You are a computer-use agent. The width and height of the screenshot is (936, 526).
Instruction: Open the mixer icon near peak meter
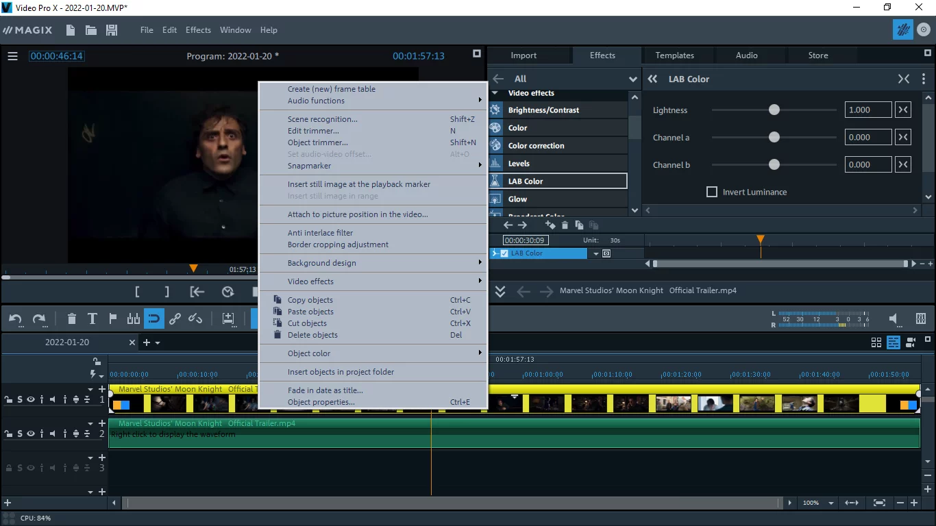point(921,318)
